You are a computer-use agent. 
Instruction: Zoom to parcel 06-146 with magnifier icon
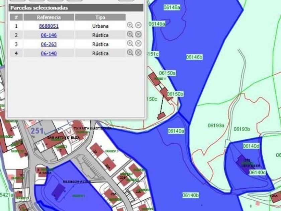(130, 34)
